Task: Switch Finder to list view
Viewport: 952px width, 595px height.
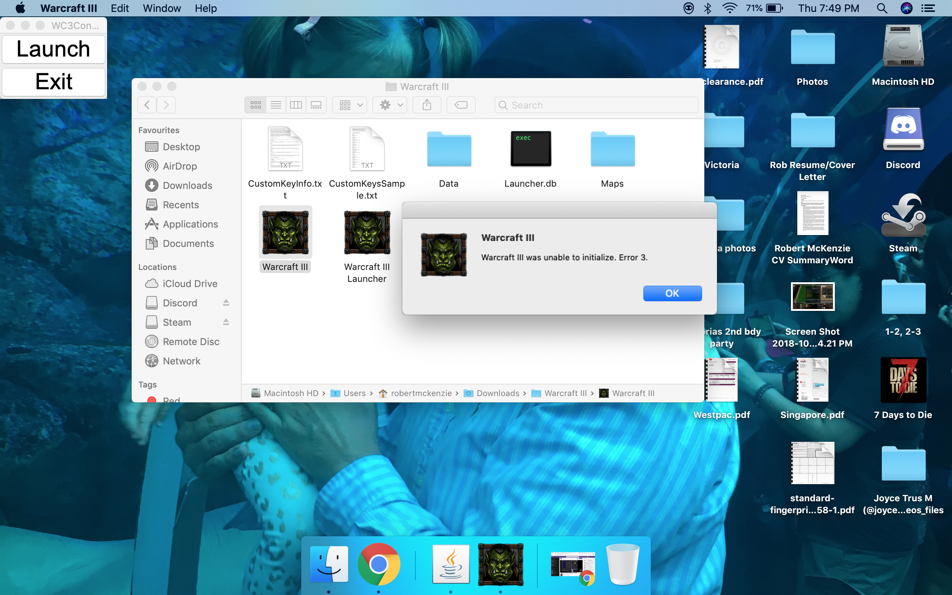Action: tap(276, 104)
